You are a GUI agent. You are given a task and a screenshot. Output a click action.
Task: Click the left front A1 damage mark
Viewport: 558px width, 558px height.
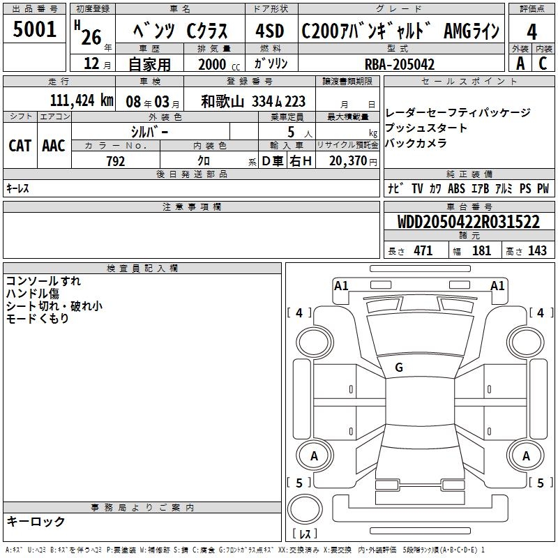pos(341,286)
